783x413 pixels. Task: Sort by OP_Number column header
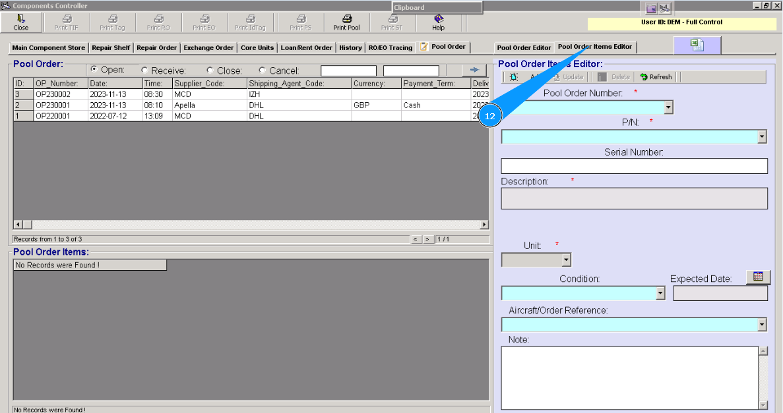(61, 83)
